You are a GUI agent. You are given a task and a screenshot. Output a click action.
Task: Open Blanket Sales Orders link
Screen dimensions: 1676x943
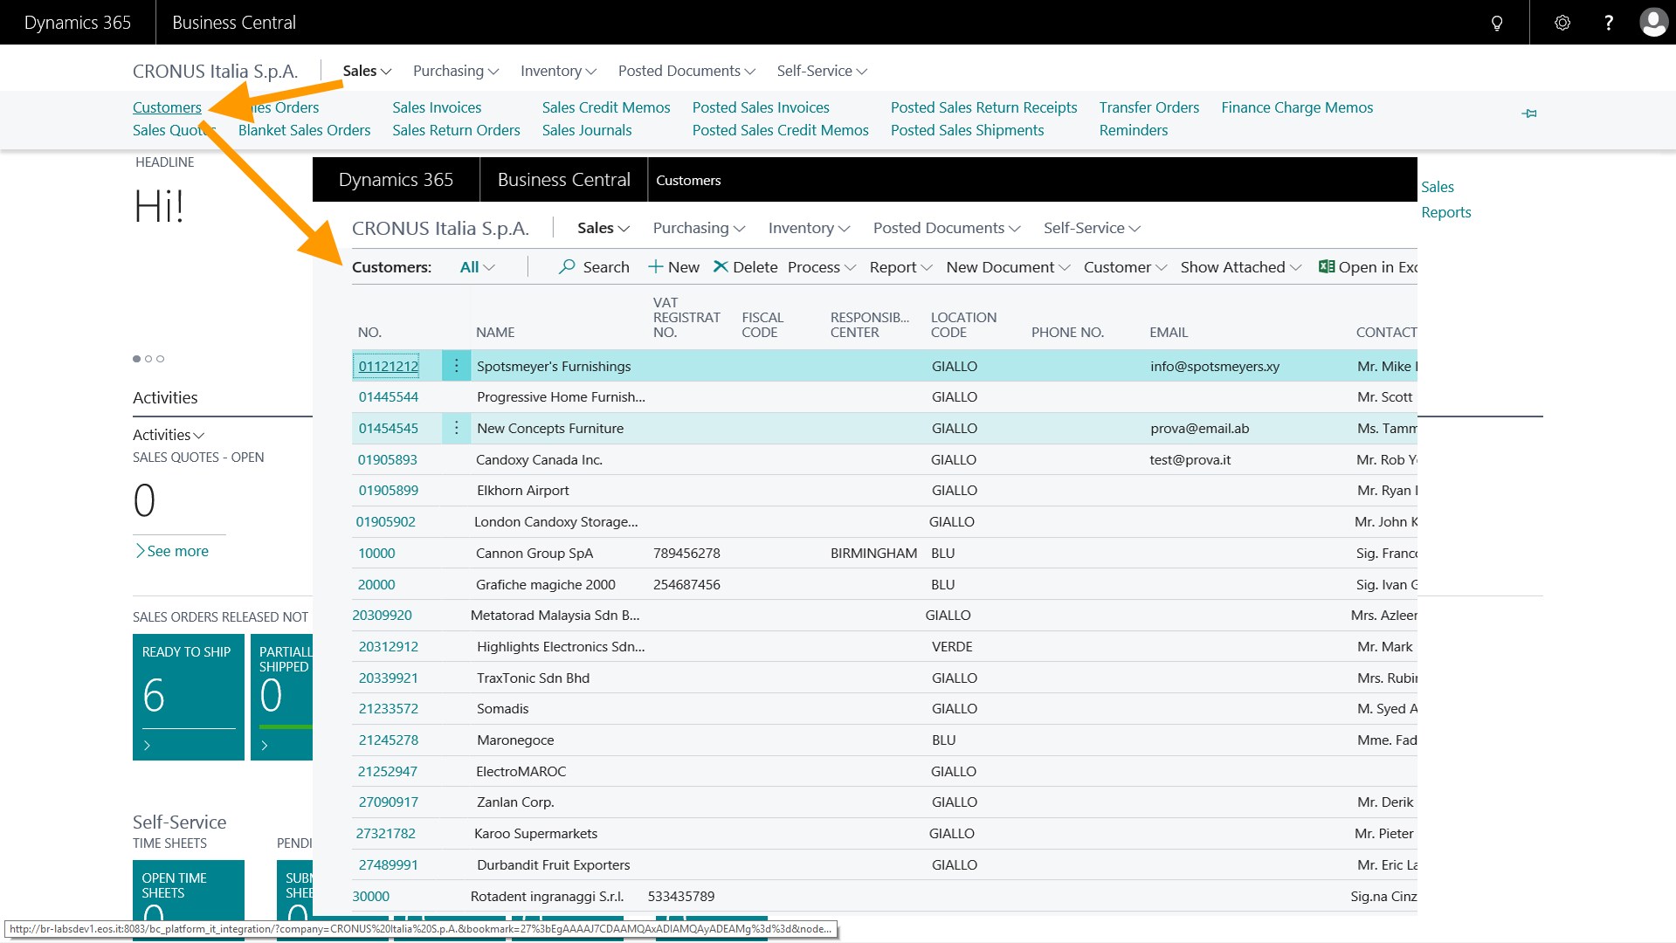click(x=304, y=130)
